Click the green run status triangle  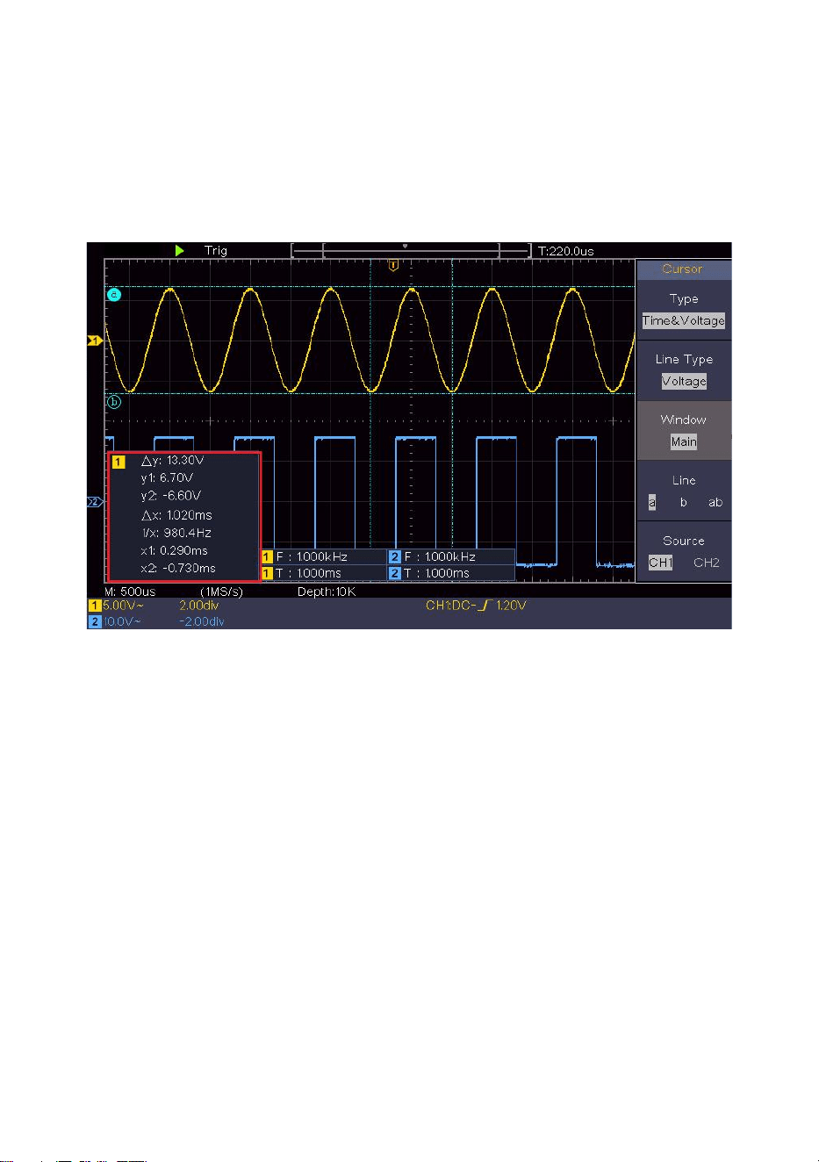pos(180,250)
